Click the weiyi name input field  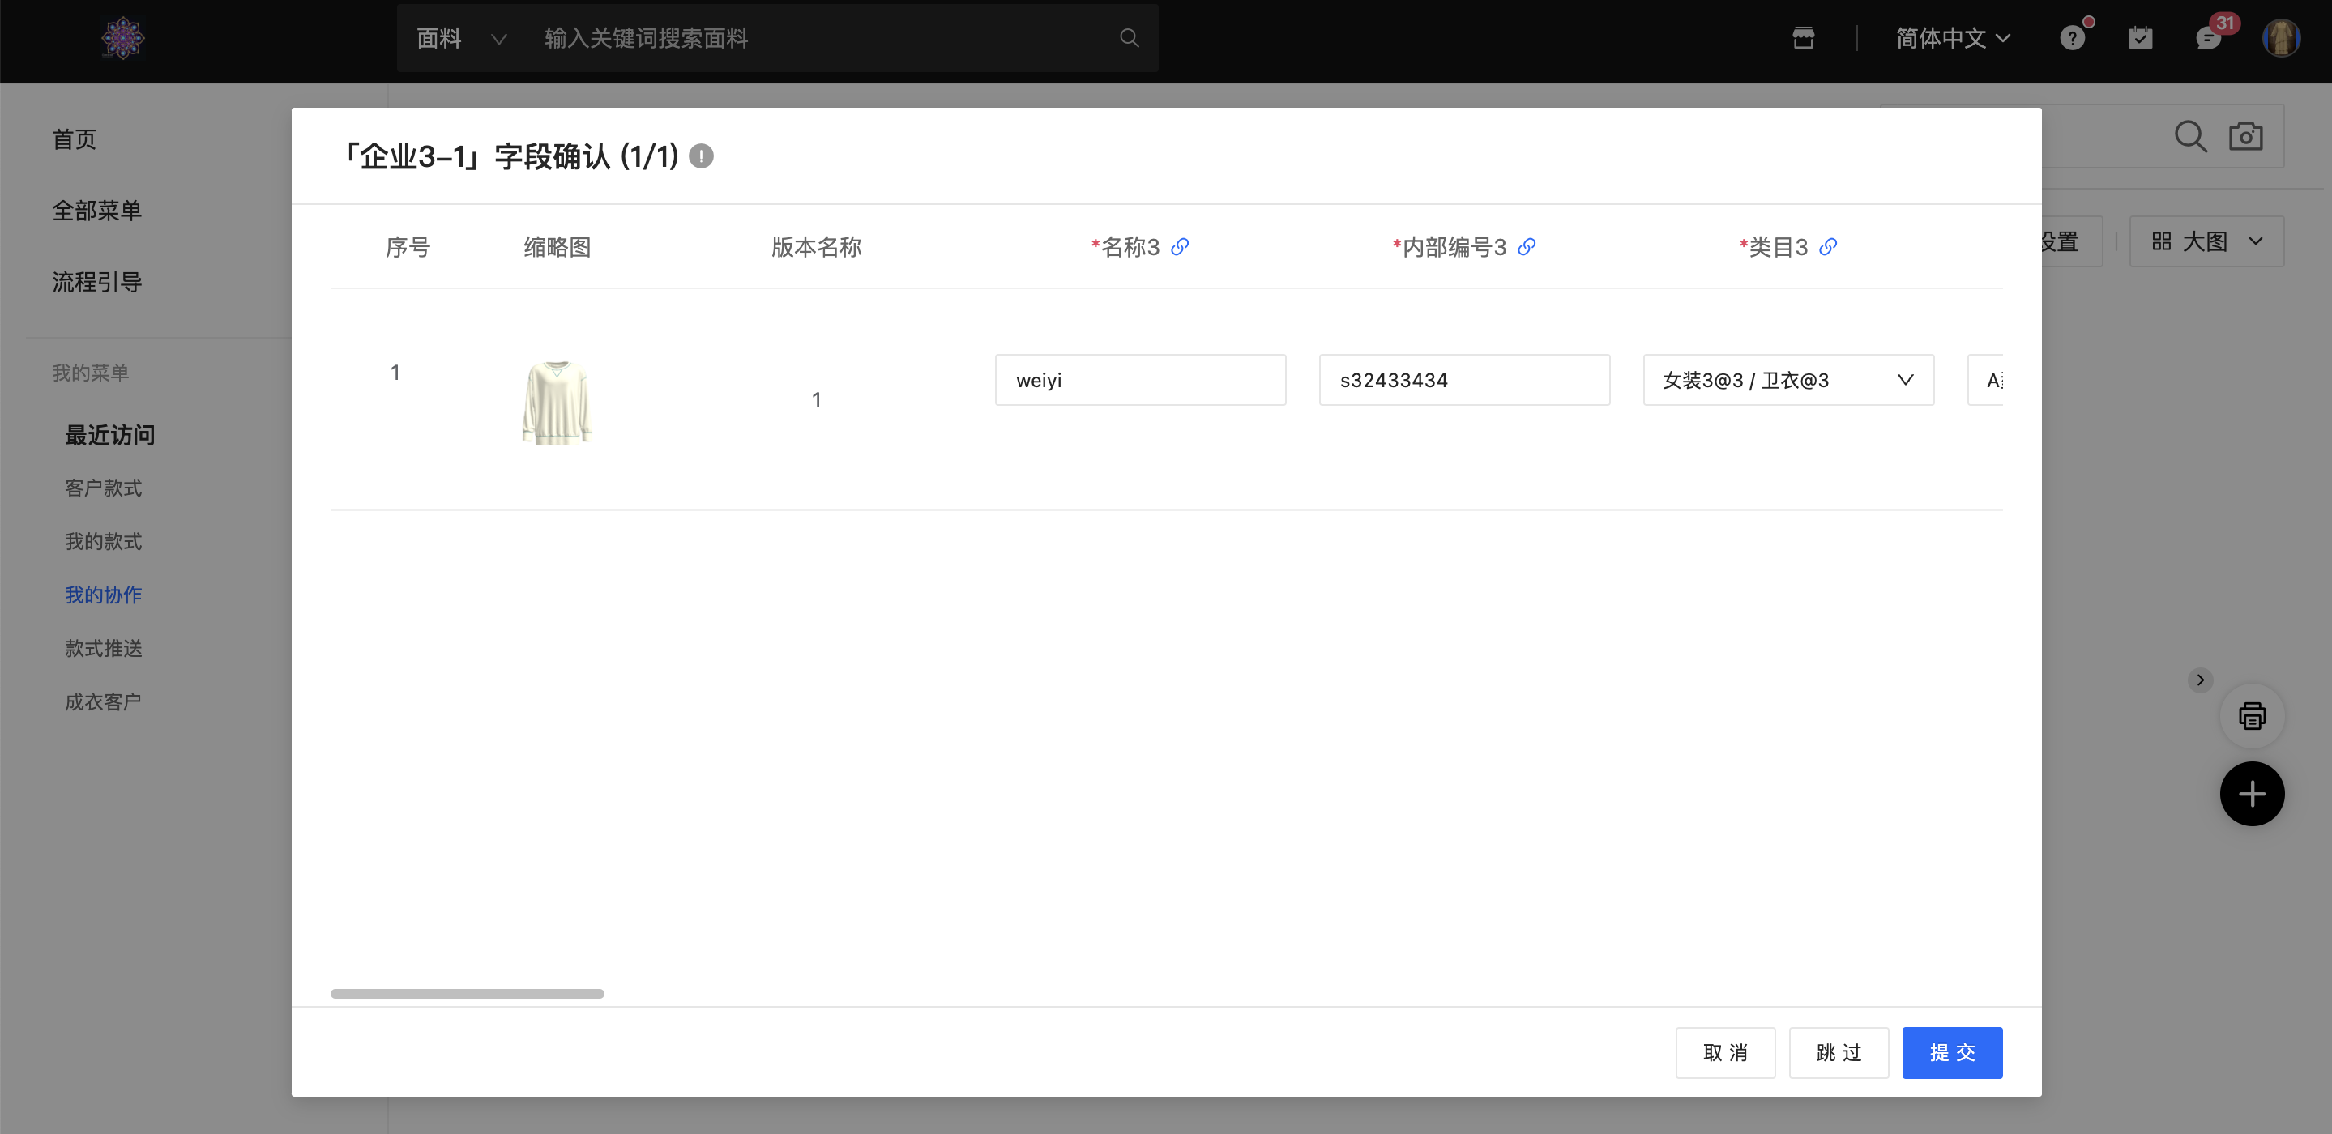(1140, 380)
